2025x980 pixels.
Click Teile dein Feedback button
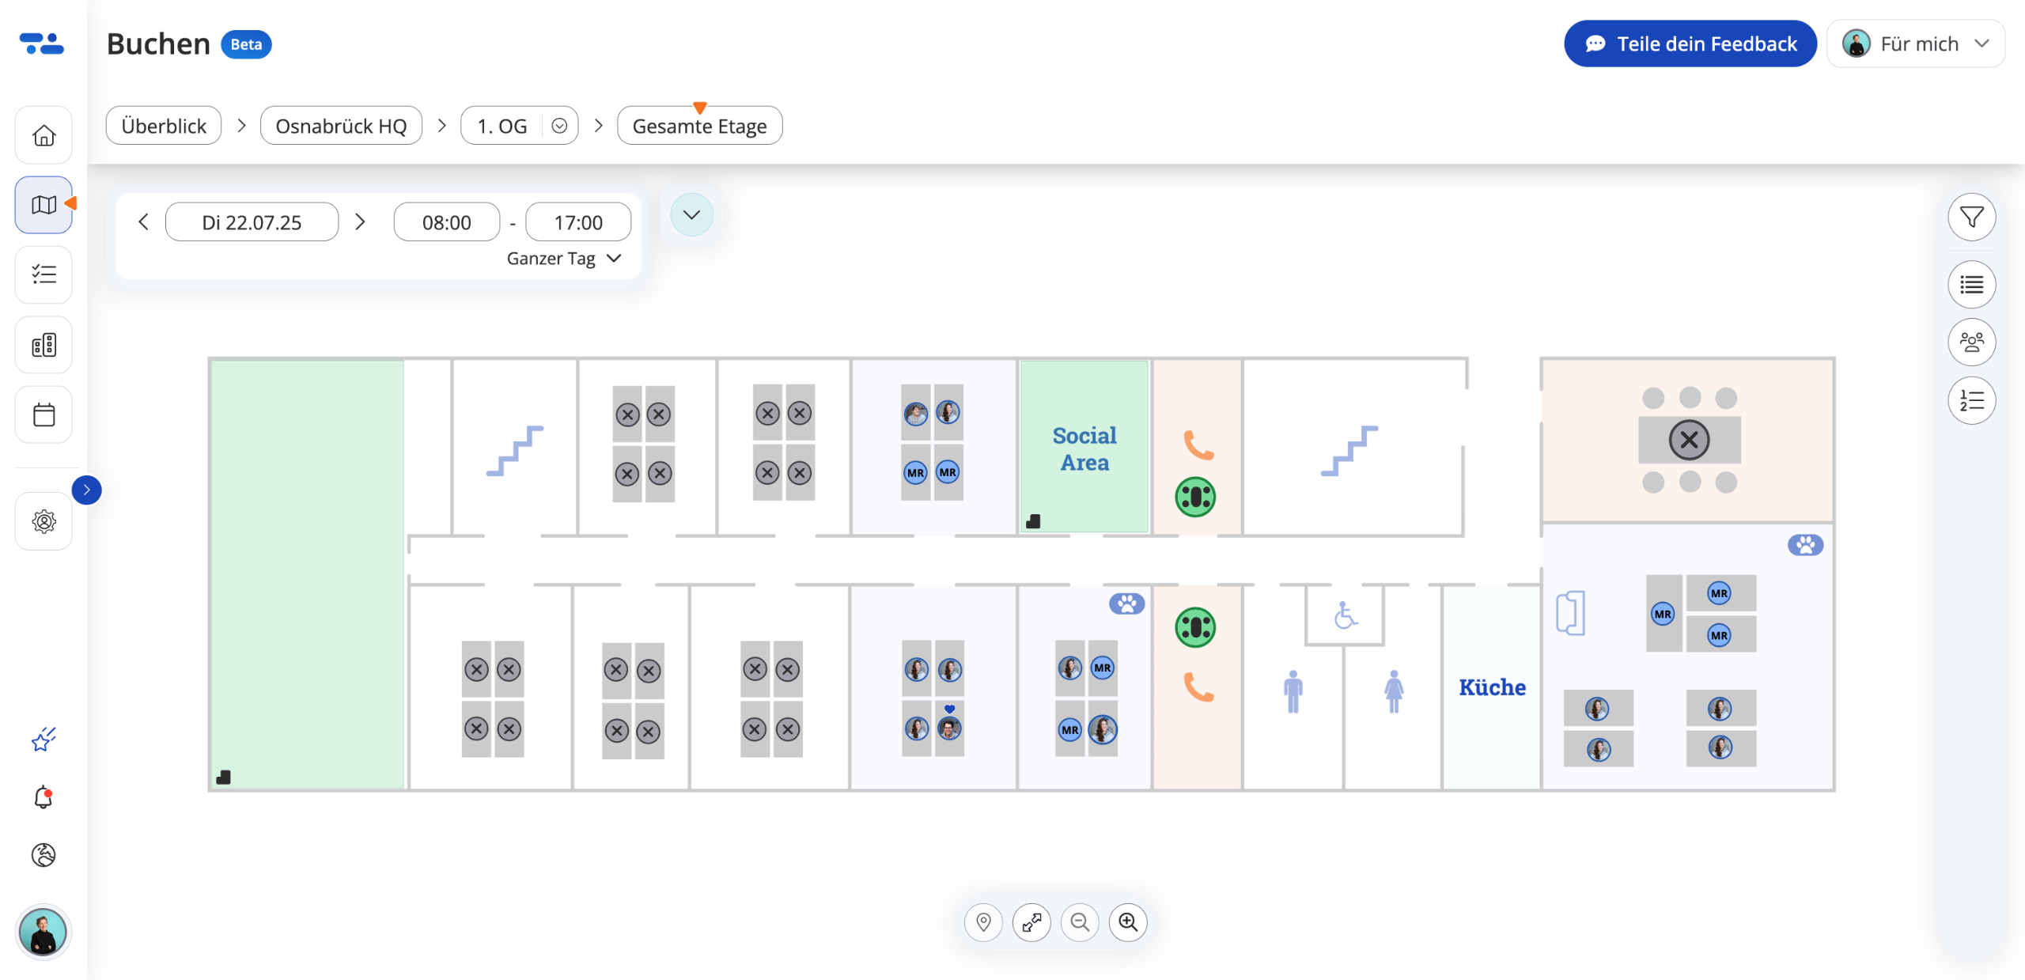(1690, 44)
